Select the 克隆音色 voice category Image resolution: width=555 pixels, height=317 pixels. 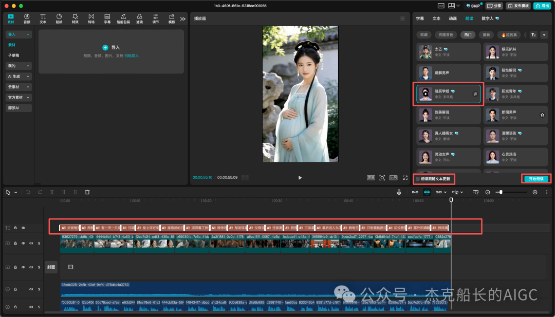coord(446,34)
